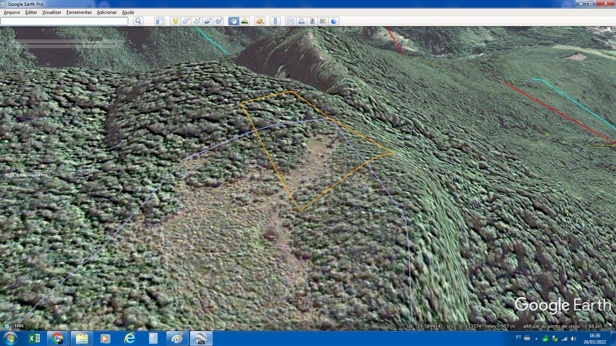This screenshot has height=346, width=616.
Task: Open the Ferramentas menu
Action: [79, 12]
